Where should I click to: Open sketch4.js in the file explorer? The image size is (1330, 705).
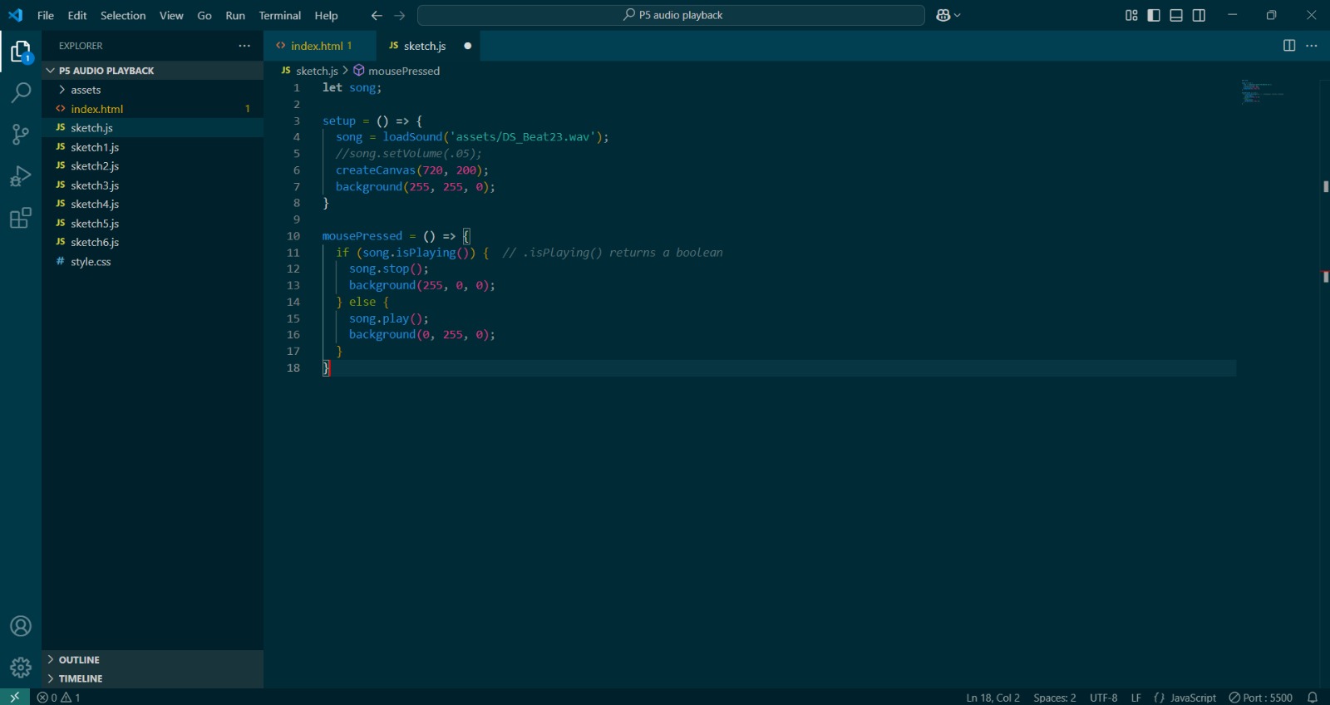pyautogui.click(x=153, y=204)
